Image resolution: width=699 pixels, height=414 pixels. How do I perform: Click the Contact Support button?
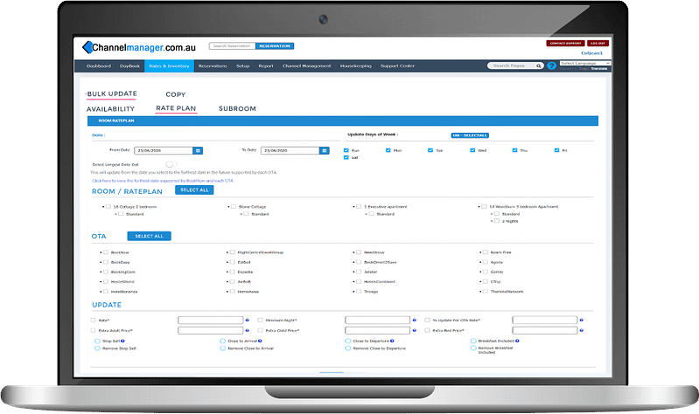(565, 43)
